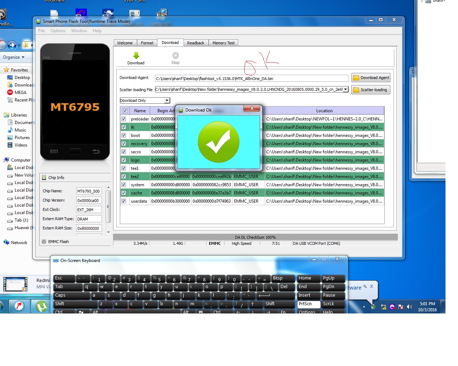Open Tab (J:) drive in Explorer sidebar
The height and width of the screenshot is (366, 458).
pos(21,220)
